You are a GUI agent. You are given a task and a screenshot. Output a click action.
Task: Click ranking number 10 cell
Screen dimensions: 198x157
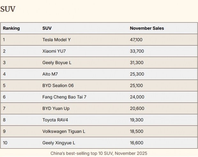[5, 143]
